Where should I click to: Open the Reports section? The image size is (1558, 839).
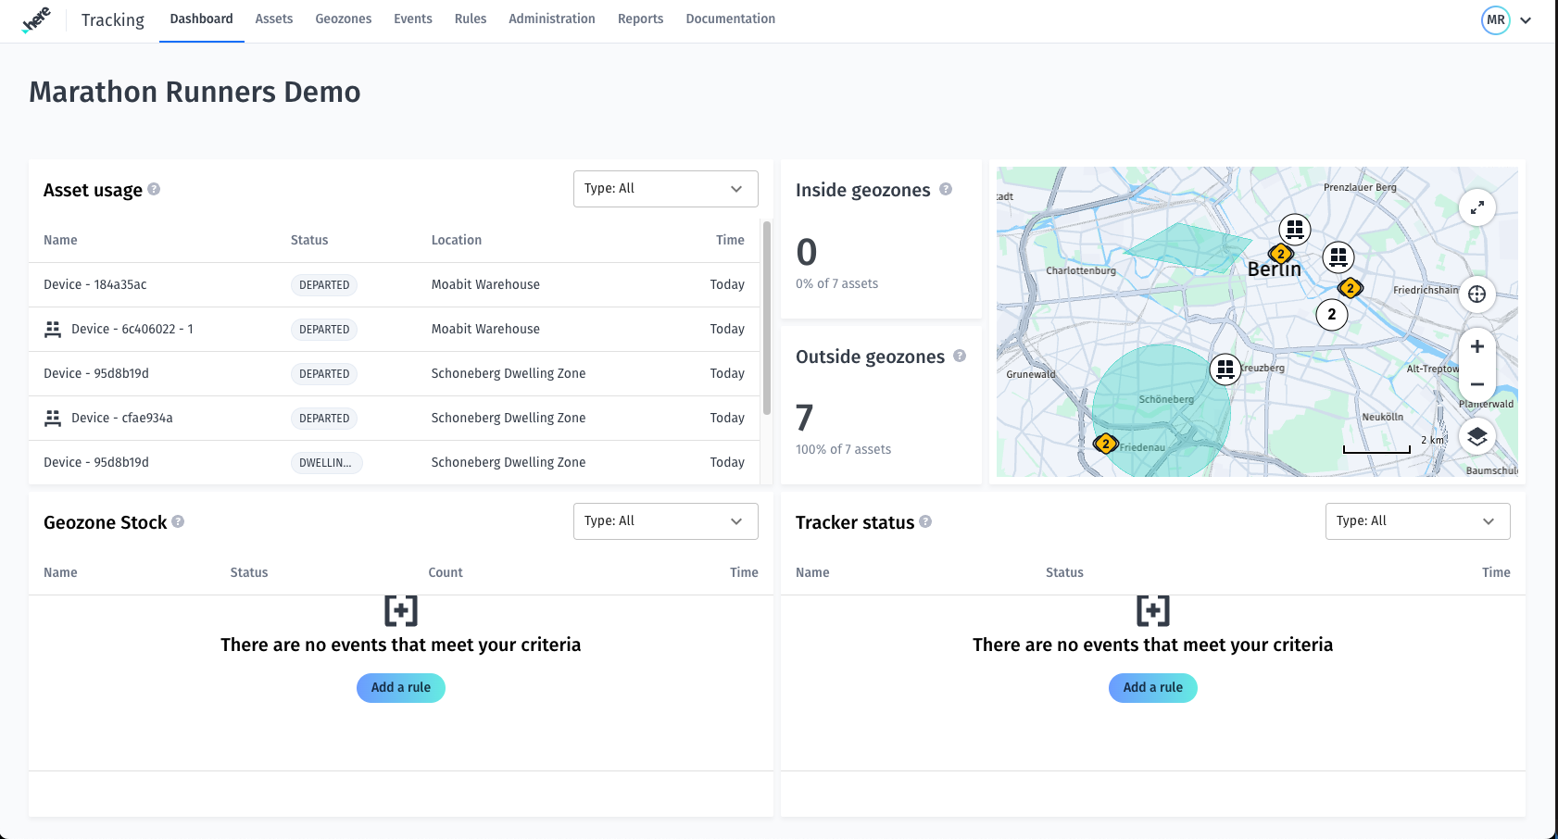(640, 19)
